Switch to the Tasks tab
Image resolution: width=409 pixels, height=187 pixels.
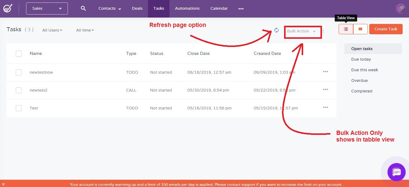tap(158, 8)
